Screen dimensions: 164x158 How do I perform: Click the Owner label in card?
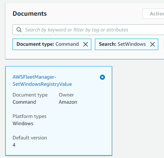(66, 95)
